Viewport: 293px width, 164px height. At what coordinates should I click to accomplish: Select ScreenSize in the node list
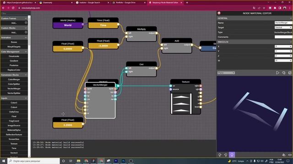pos(14,139)
